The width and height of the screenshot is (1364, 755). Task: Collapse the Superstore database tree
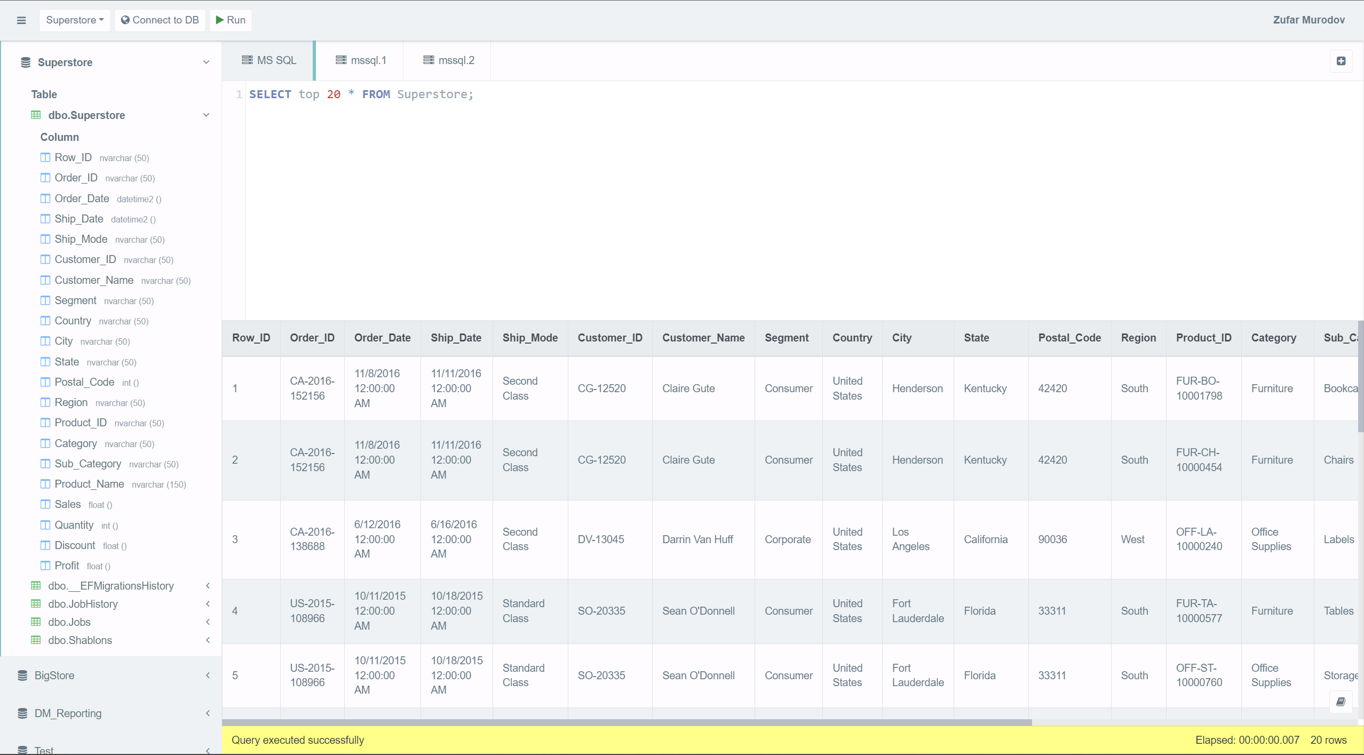206,62
